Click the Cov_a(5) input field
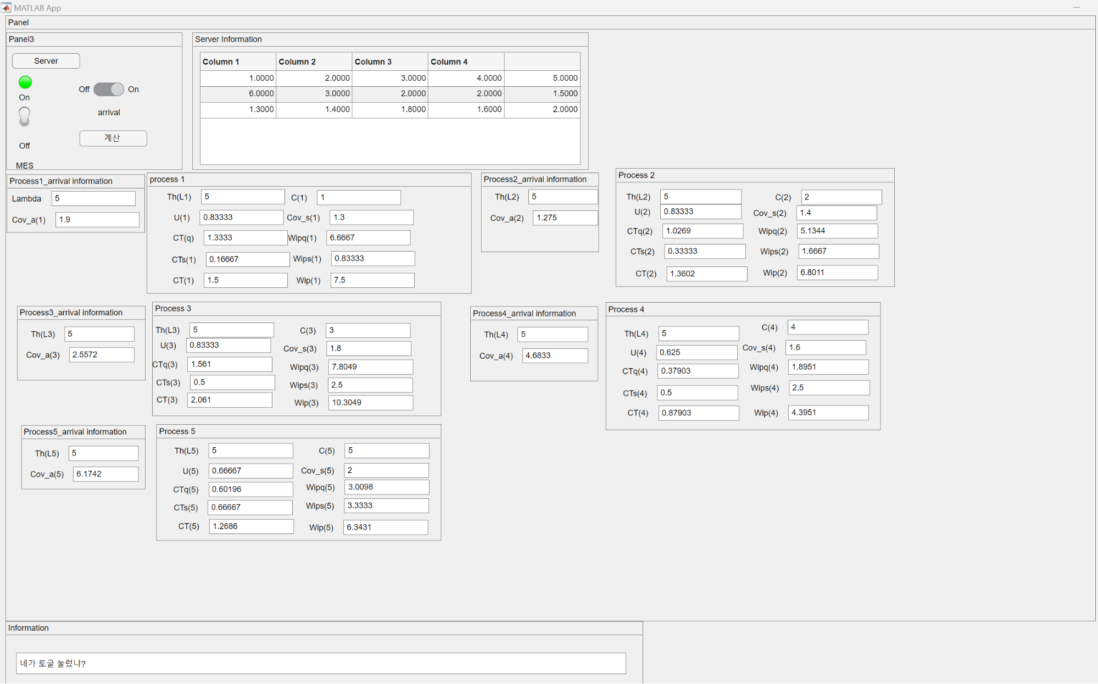 105,475
